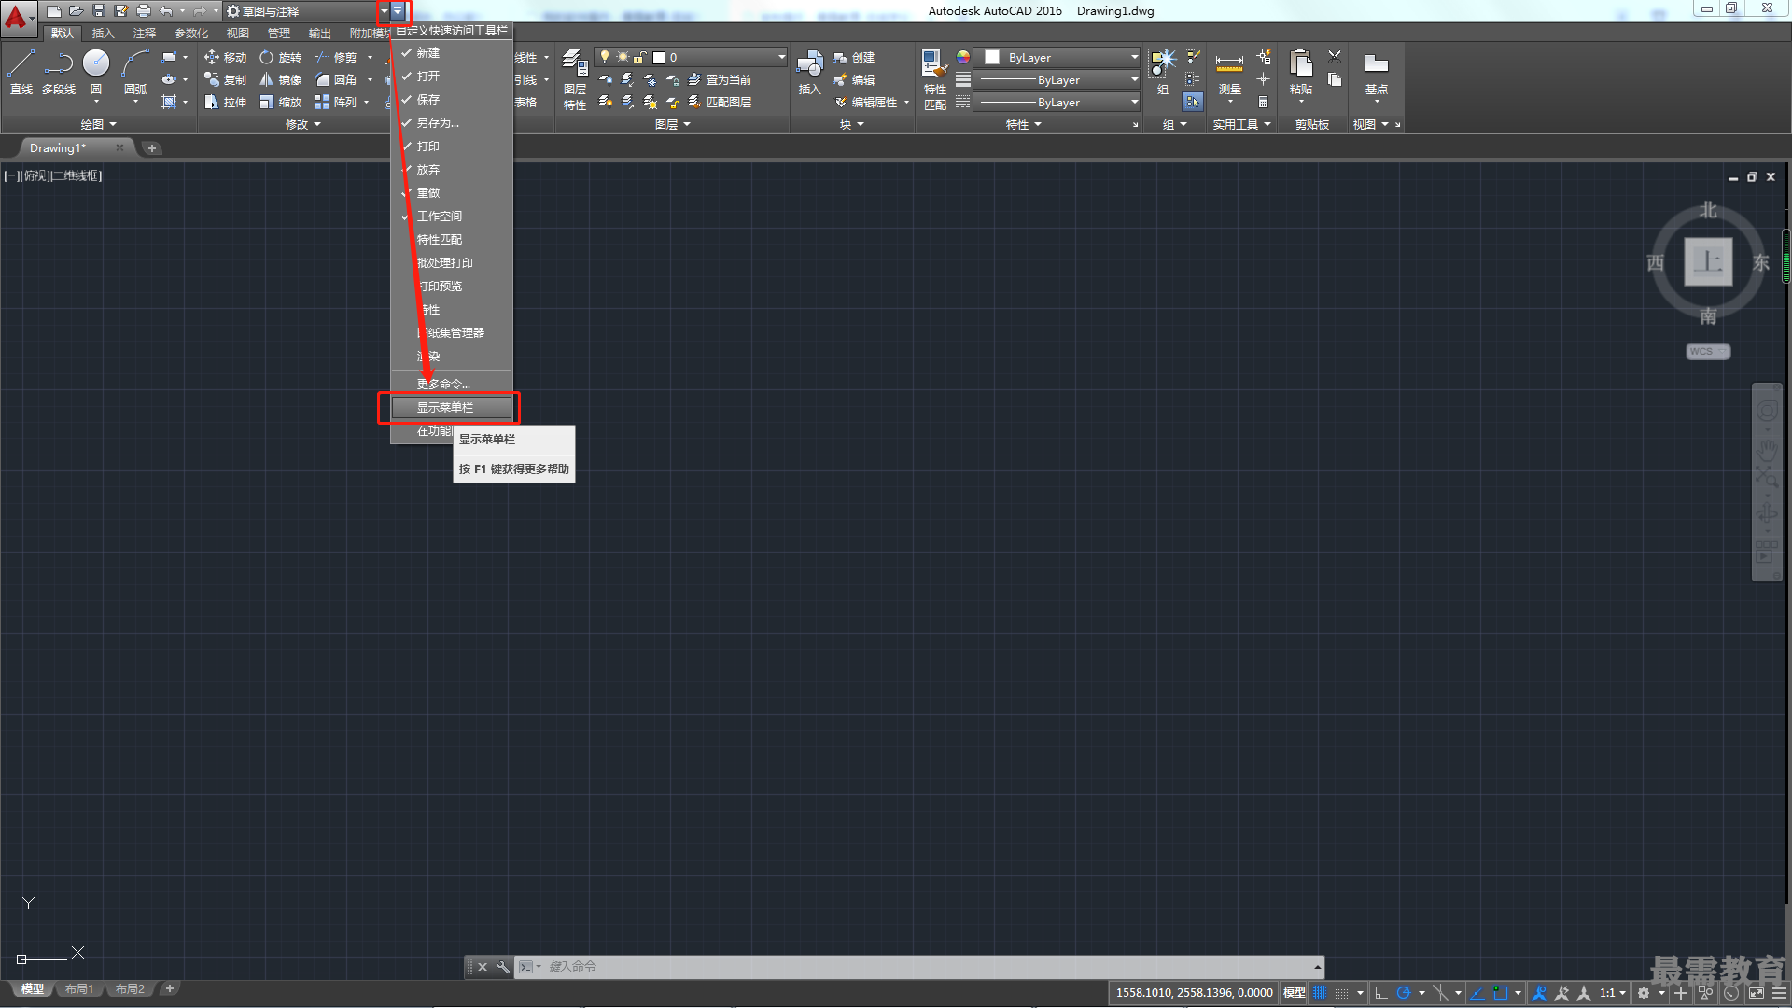This screenshot has height=1008, width=1792.
Task: Click Make Current (置为当前) layer button
Action: click(720, 80)
